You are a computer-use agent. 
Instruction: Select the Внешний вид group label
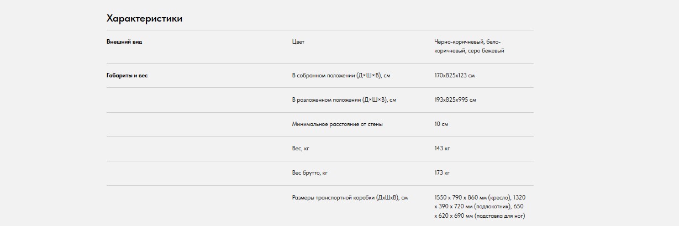pyautogui.click(x=124, y=42)
